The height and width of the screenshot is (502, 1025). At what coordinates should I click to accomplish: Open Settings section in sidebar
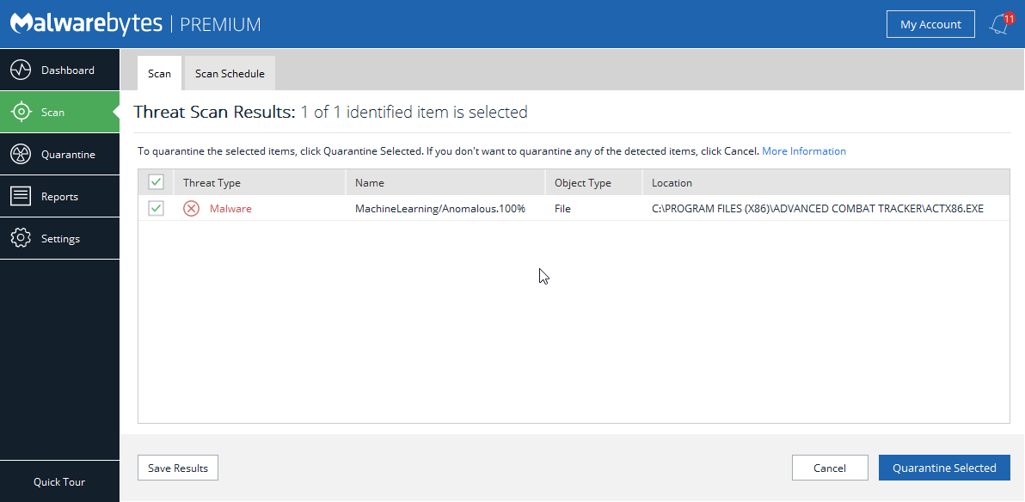click(59, 239)
